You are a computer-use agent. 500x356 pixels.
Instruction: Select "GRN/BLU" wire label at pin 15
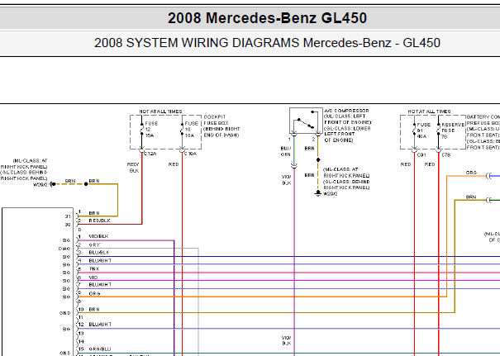pyautogui.click(x=100, y=349)
